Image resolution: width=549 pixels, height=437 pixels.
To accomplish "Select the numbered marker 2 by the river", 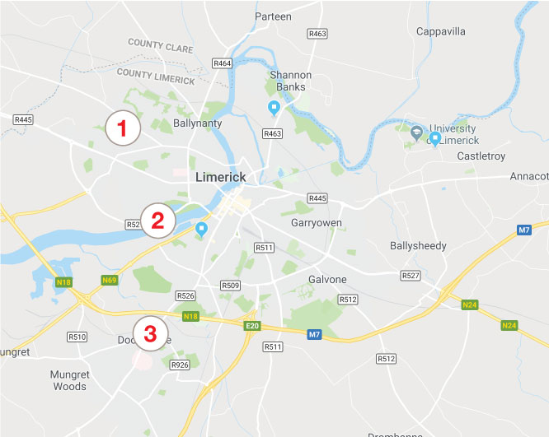I will [158, 221].
